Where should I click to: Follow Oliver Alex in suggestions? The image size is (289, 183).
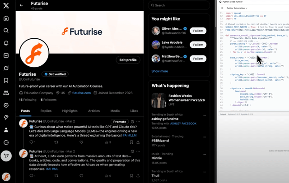coord(198,31)
